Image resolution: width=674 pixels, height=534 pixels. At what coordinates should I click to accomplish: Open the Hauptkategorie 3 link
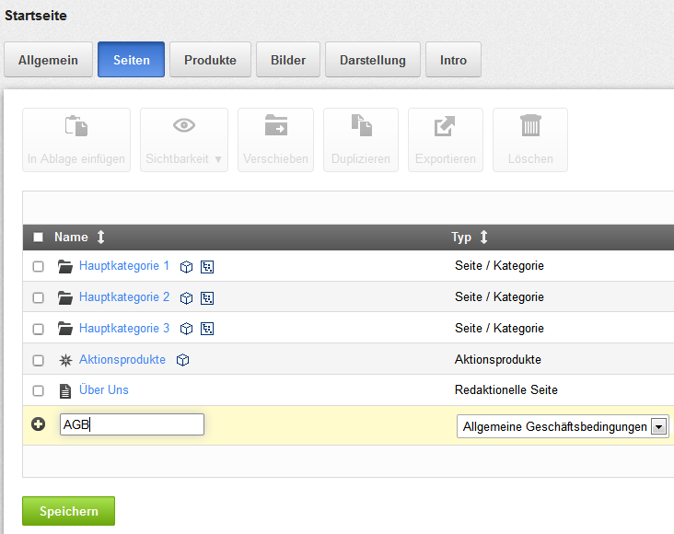point(124,328)
